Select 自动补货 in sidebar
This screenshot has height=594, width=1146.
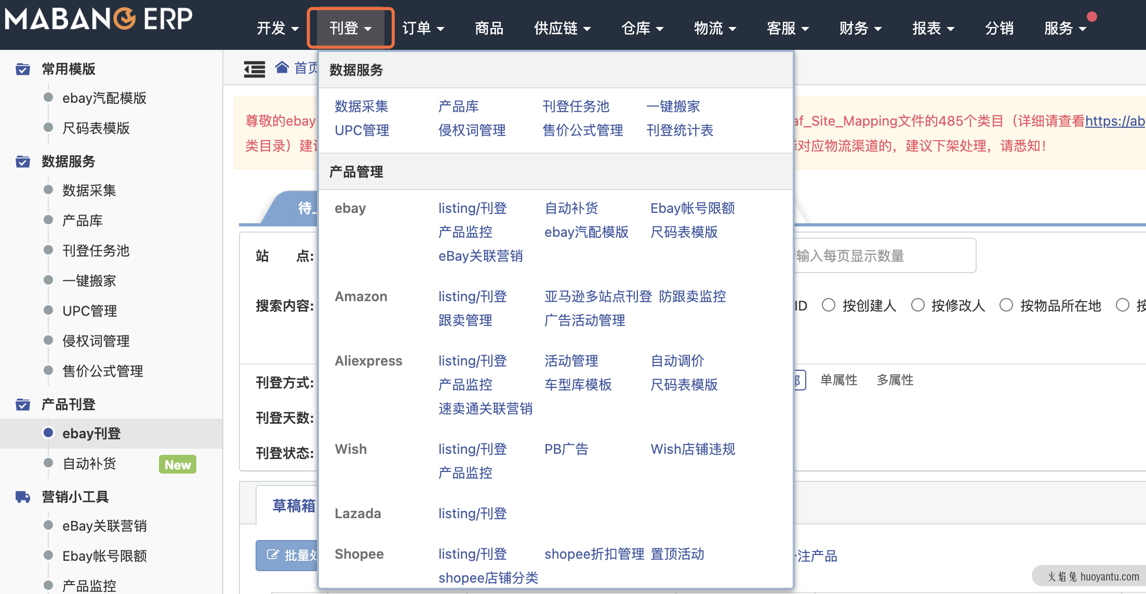(89, 464)
